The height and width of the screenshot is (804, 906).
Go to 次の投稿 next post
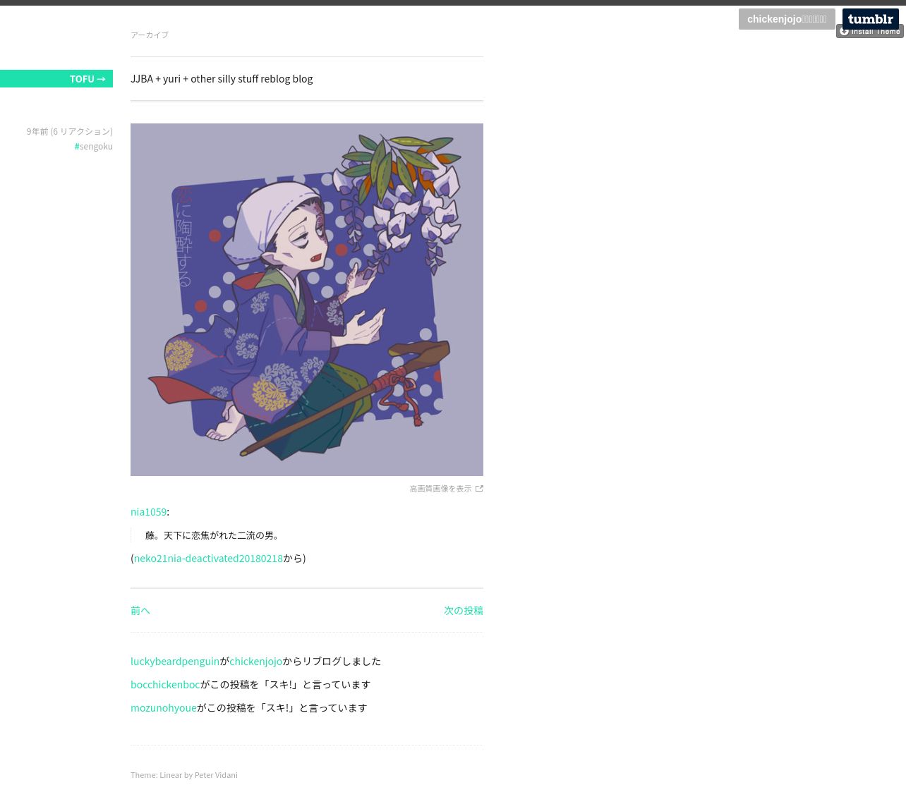tap(464, 611)
